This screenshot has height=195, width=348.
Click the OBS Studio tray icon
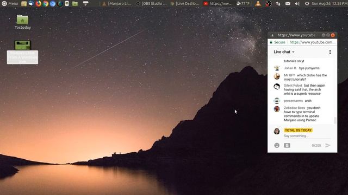click(268, 4)
